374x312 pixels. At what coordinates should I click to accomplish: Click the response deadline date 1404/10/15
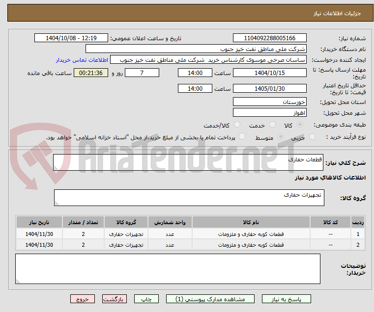click(269, 73)
